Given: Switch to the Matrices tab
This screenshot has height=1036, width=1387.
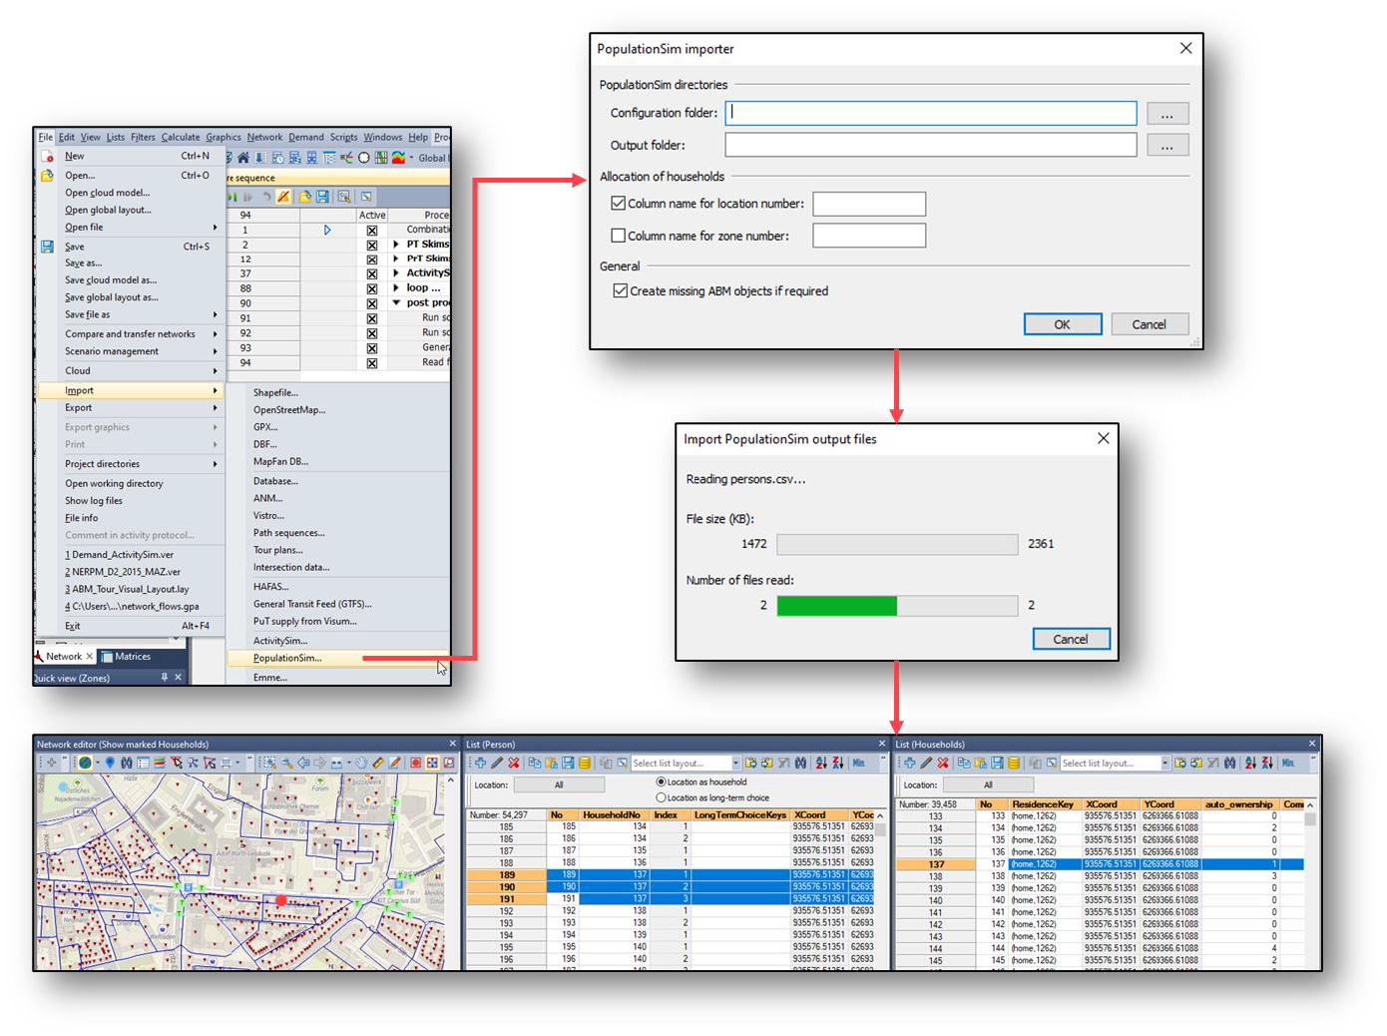Looking at the screenshot, I should [x=126, y=657].
